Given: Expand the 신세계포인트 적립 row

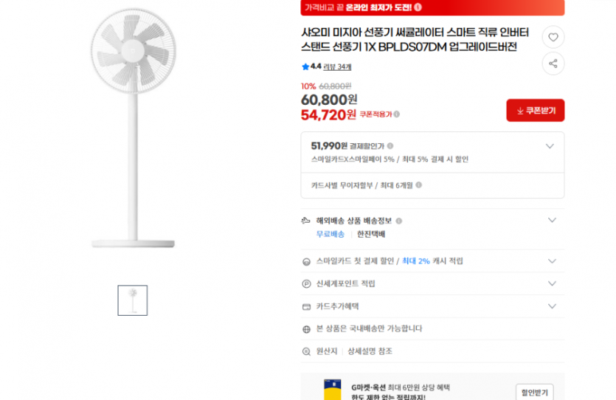Looking at the screenshot, I should pyautogui.click(x=552, y=283).
